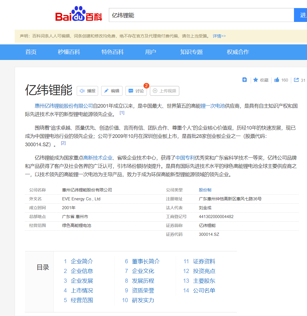Select 权威合作 in the navigation bar
This screenshot has height=316, width=307.
pos(238,52)
